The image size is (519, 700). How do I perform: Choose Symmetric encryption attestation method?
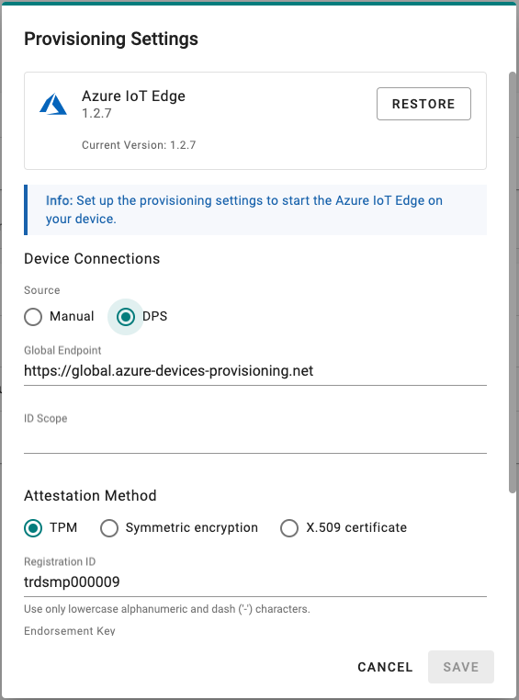coord(109,528)
